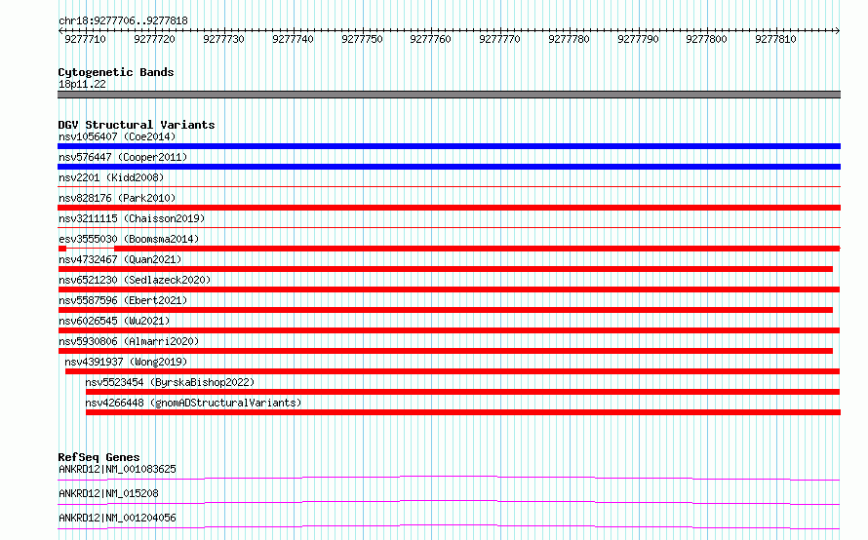Click the blue bar for nsv1056407
Viewport: 868px width, 540px height.
[x=449, y=146]
